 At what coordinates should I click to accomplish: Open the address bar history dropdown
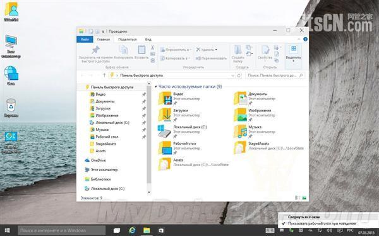click(x=232, y=76)
